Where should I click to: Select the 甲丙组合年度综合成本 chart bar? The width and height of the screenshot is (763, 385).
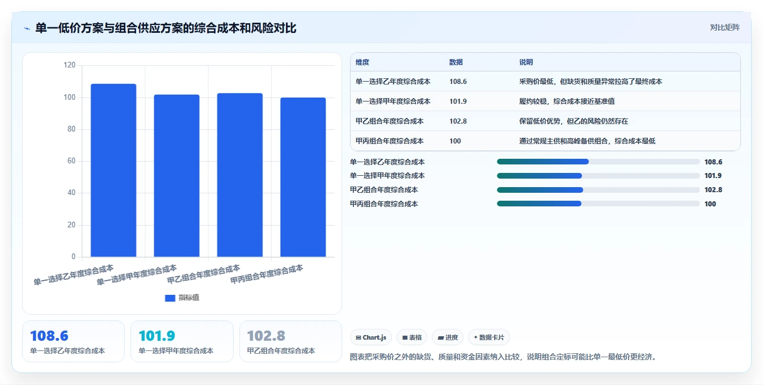(x=303, y=177)
